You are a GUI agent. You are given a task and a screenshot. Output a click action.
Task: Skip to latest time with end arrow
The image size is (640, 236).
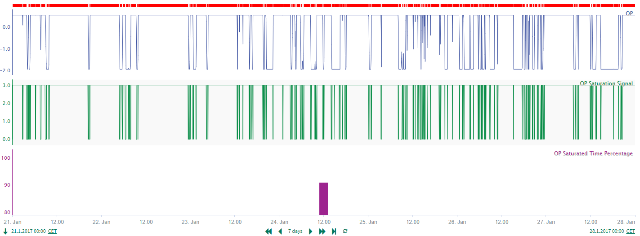click(x=334, y=232)
